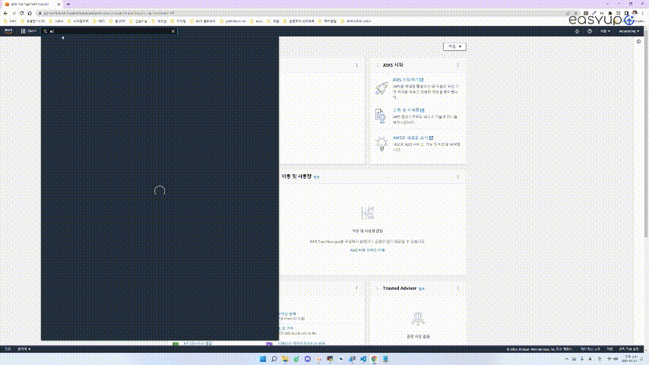Open a new browser tab
This screenshot has width=649, height=365.
[x=68, y=4]
